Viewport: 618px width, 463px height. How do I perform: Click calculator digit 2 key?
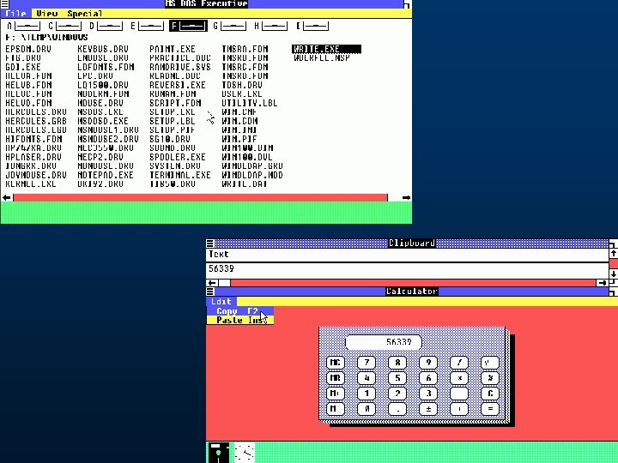397,394
